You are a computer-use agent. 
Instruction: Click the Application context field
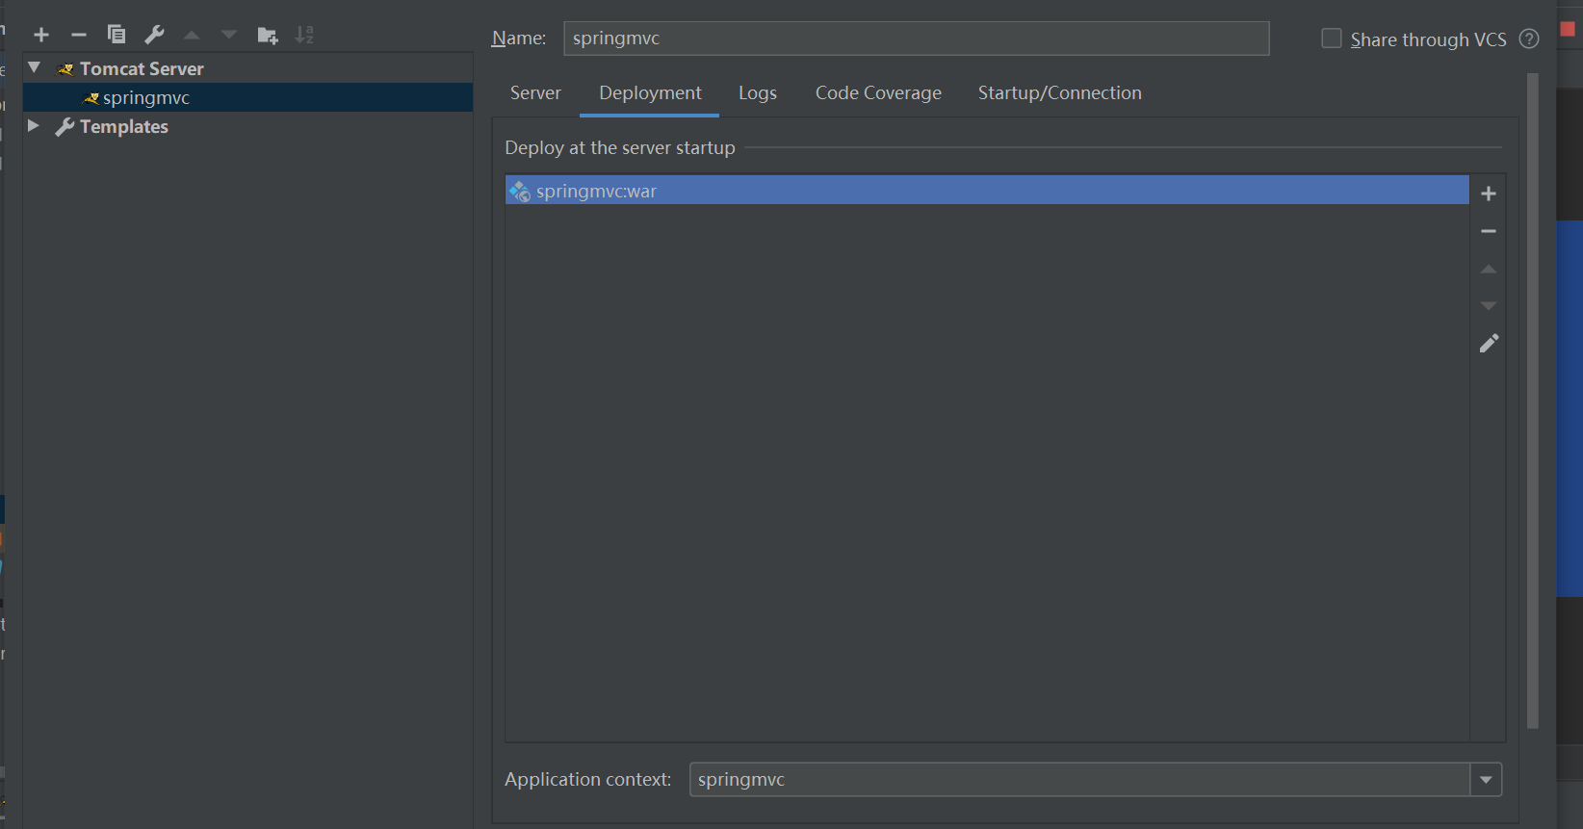1079,780
